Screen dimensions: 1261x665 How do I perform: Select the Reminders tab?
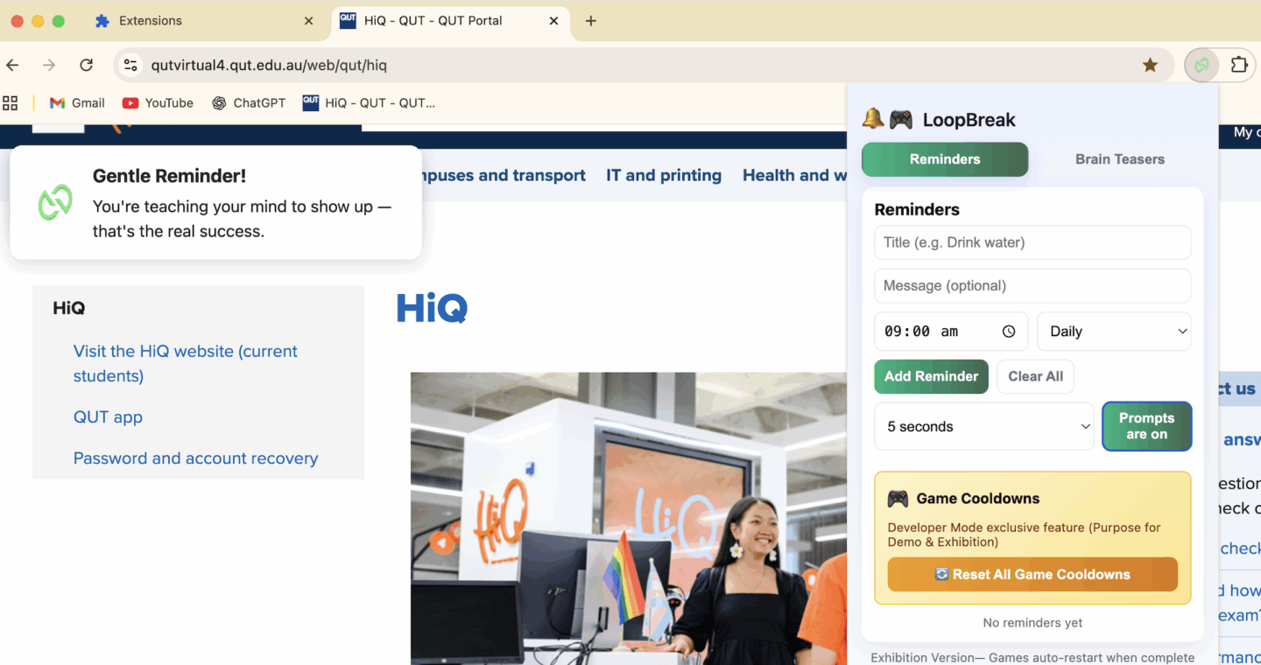[944, 159]
